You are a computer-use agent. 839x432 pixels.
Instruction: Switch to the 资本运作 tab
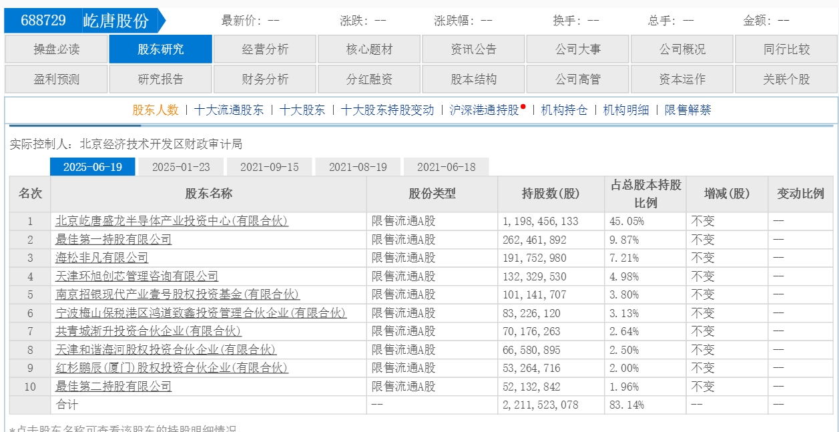(x=682, y=79)
